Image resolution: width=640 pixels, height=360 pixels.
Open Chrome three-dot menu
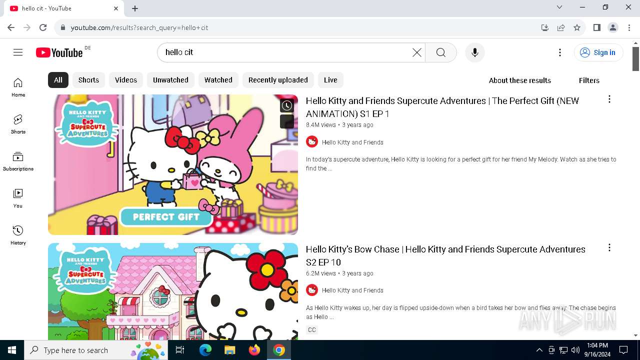pos(629,27)
